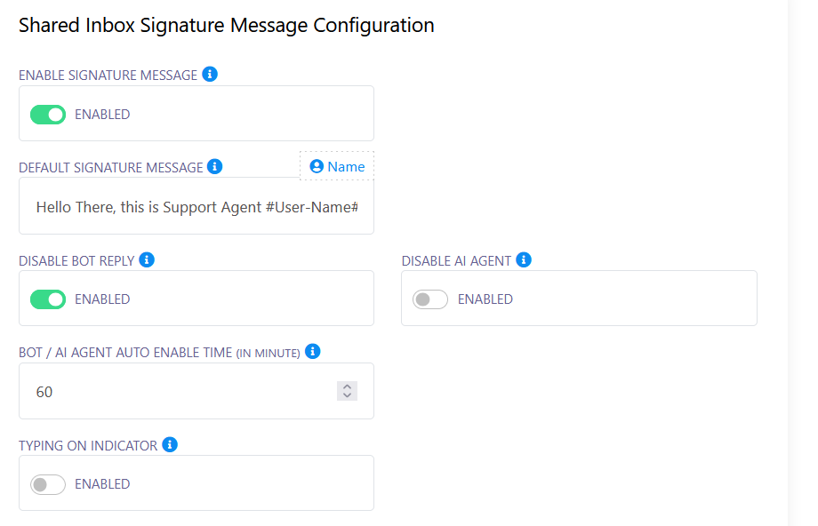
Task: Open the Default Signature Message tooltip icon
Action: (x=214, y=167)
